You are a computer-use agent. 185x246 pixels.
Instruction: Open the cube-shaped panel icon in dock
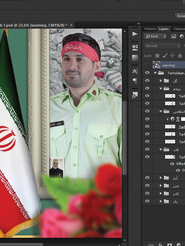[x=135, y=47]
